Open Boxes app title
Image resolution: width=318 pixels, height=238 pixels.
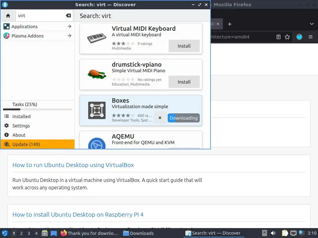point(120,101)
